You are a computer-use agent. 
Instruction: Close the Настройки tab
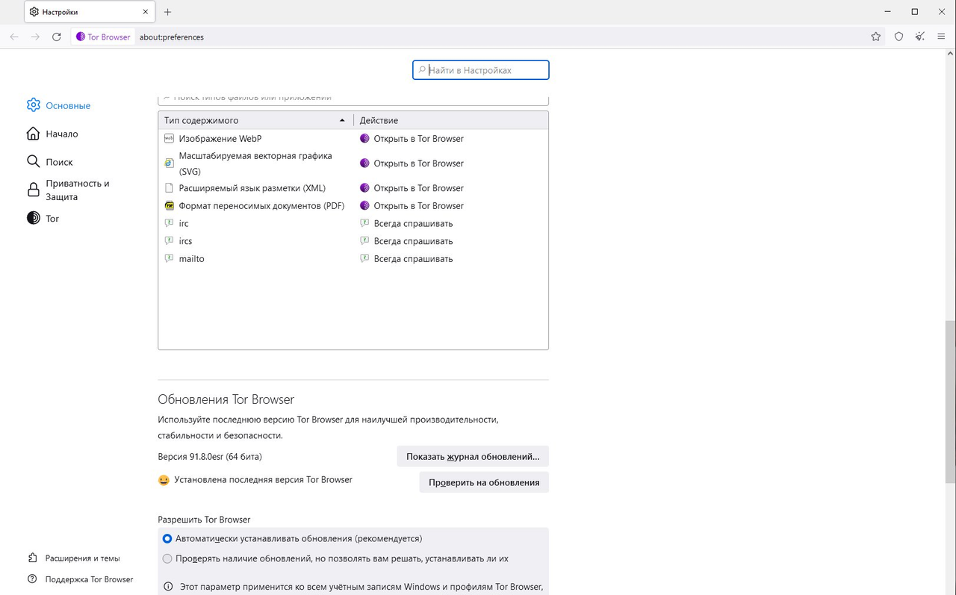(x=146, y=12)
